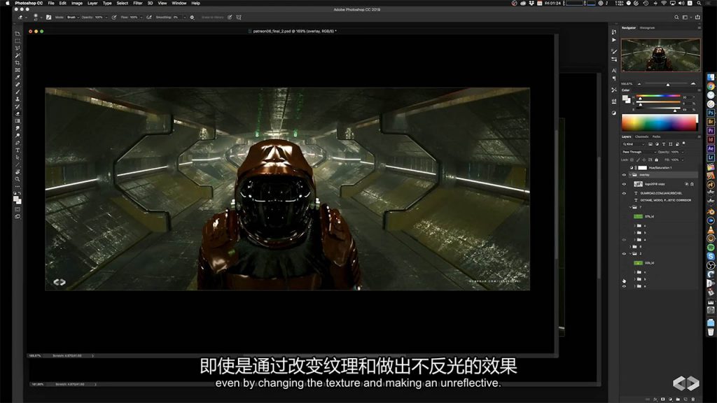Click the Navigator zoom slider handle
Viewport: 717px width, 403px height.
click(x=667, y=85)
